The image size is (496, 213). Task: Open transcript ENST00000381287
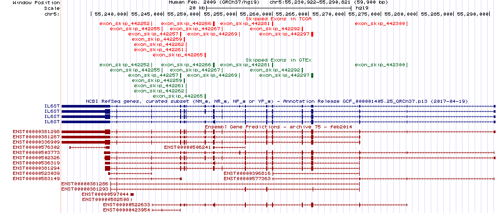[x=37, y=137]
